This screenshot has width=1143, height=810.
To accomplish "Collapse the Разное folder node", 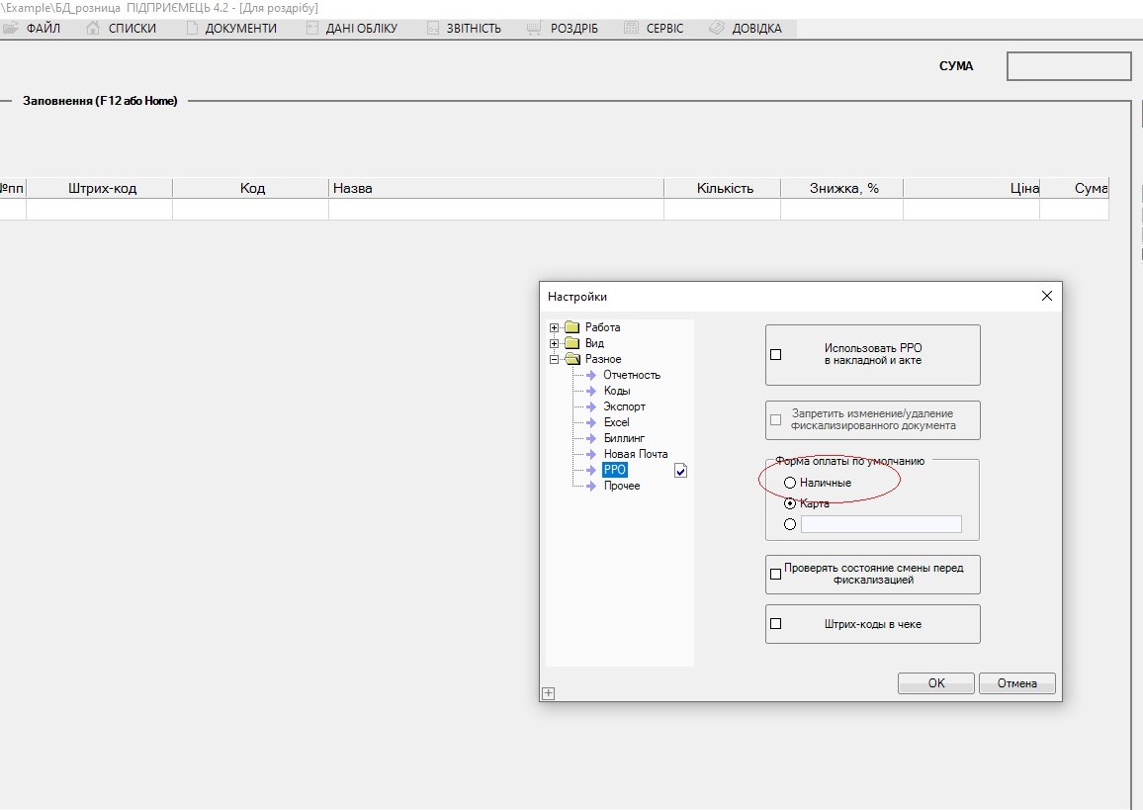I will (x=555, y=359).
